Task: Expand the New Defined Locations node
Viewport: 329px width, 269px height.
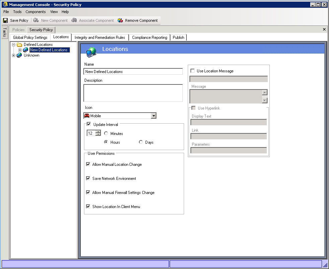Action: pos(20,50)
